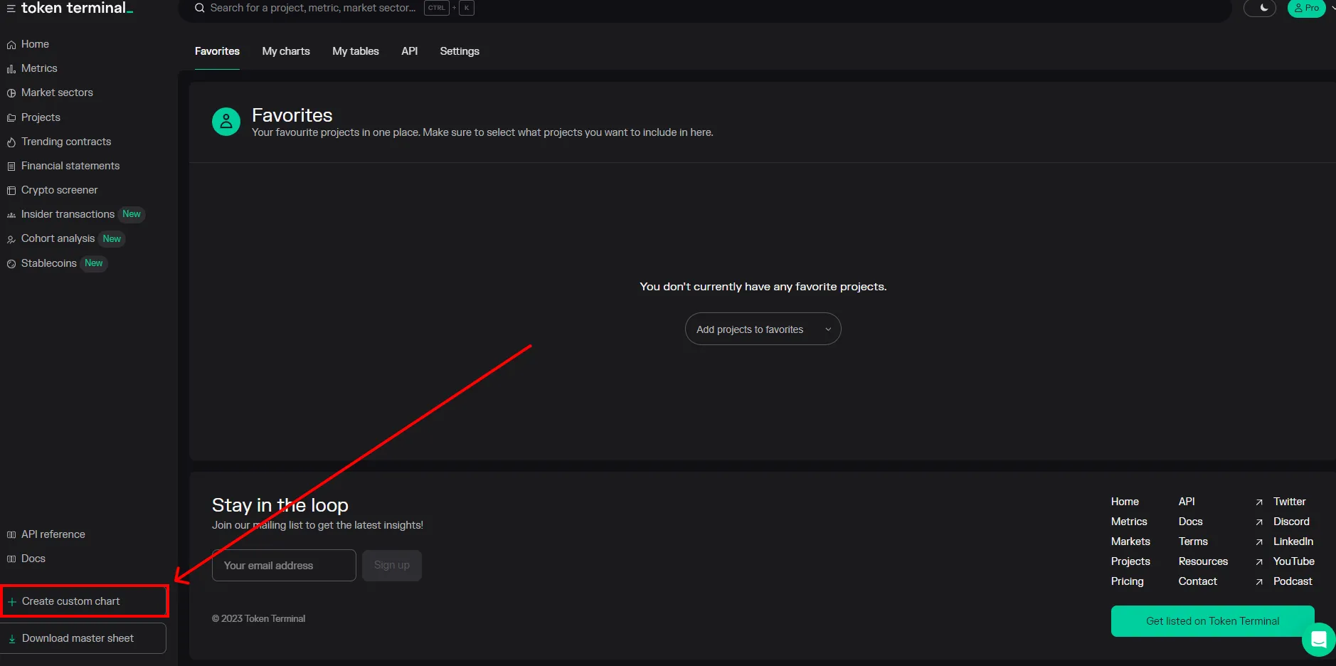
Task: Expand the Add projects to favorites dropdown
Action: (x=763, y=329)
